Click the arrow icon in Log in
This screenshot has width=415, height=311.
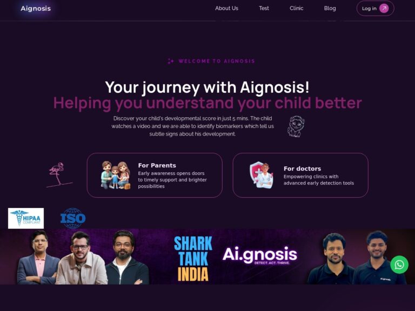[x=384, y=9]
